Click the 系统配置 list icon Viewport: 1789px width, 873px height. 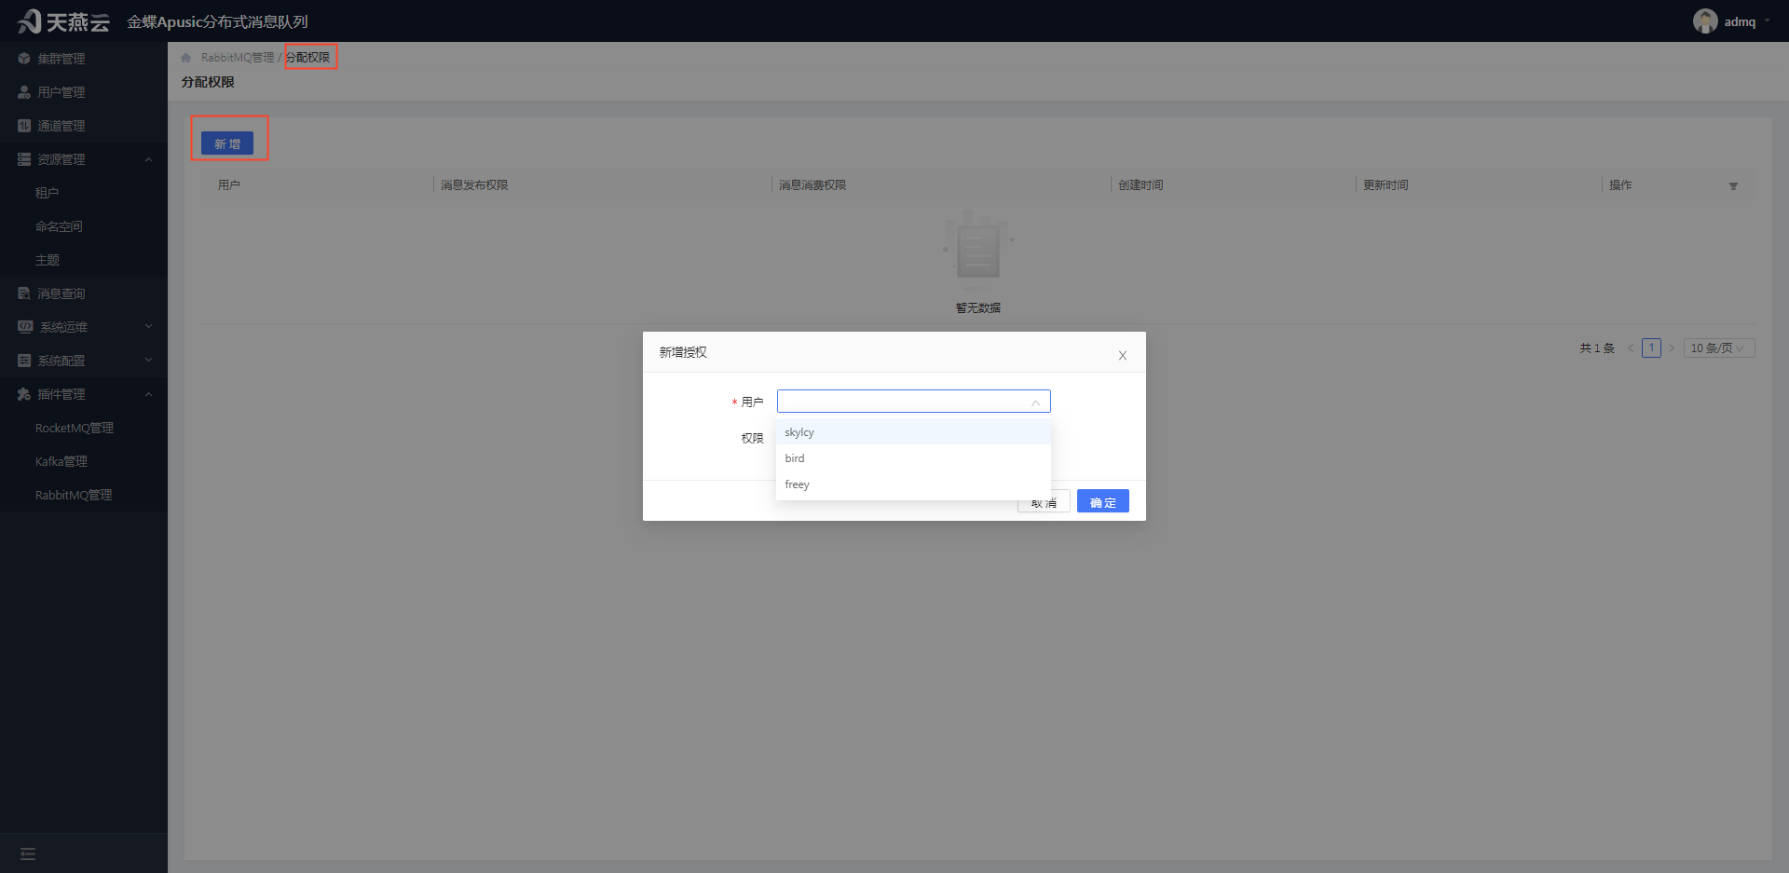[24, 361]
